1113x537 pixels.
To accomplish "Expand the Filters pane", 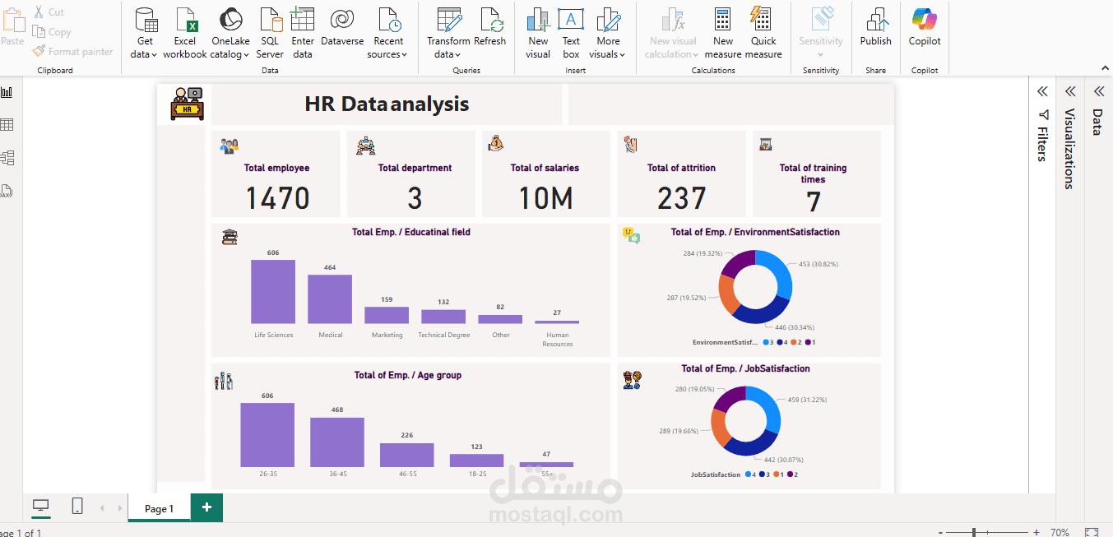I will coord(1042,91).
